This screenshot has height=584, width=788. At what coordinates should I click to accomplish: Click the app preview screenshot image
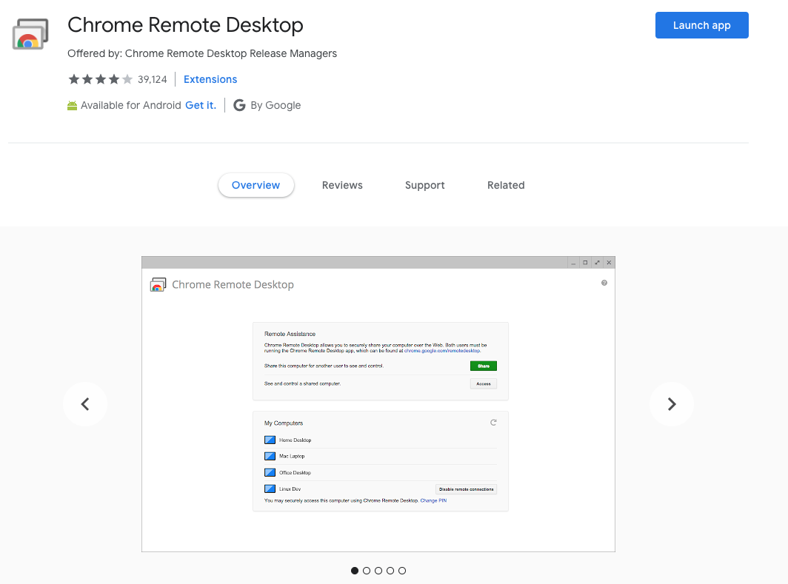tap(378, 404)
